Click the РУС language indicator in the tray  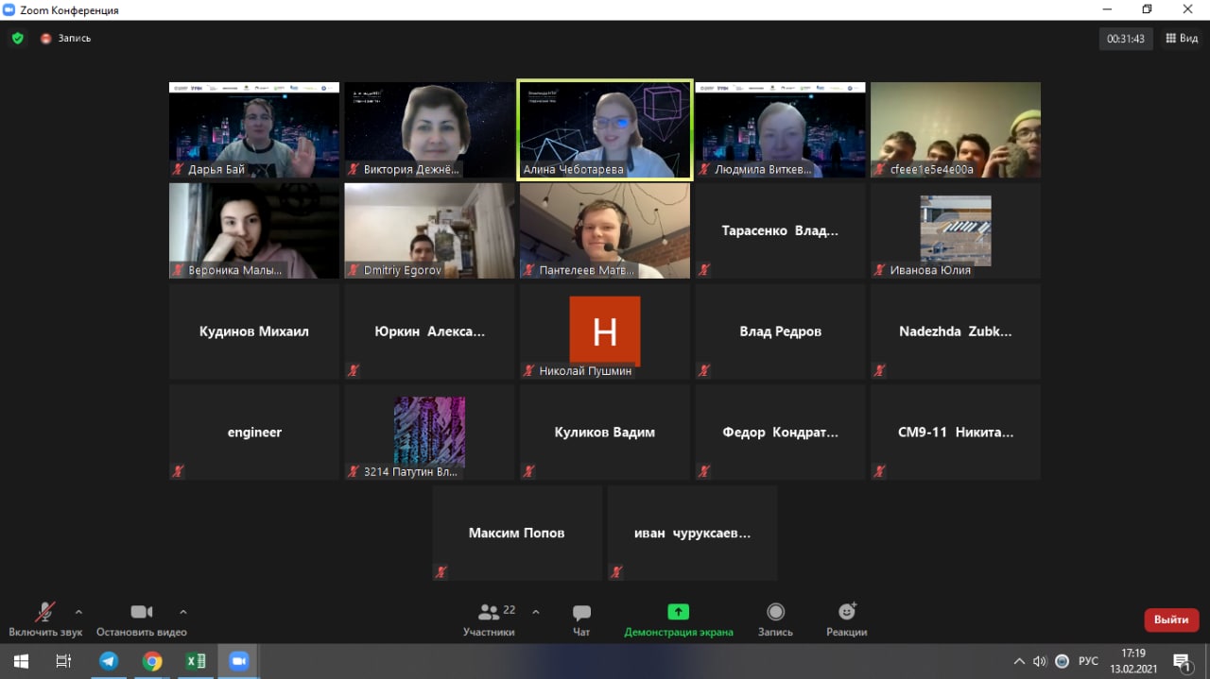1088,661
